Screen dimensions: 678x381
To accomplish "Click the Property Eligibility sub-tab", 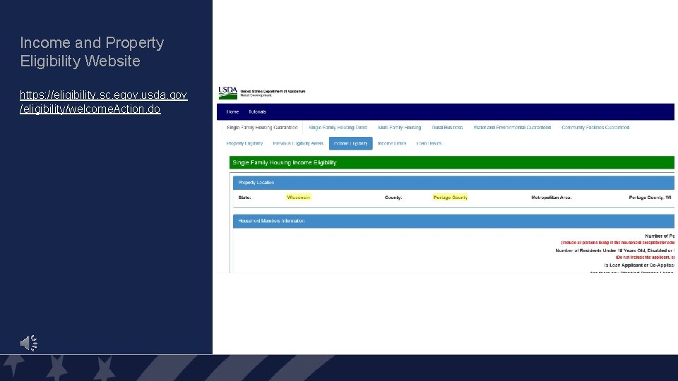I will click(244, 143).
